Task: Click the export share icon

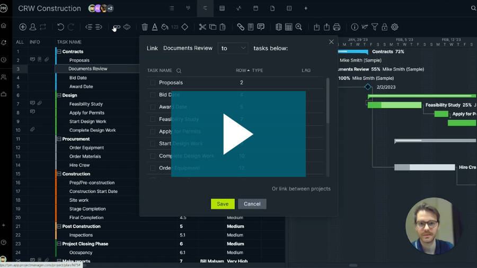Action: point(326,27)
